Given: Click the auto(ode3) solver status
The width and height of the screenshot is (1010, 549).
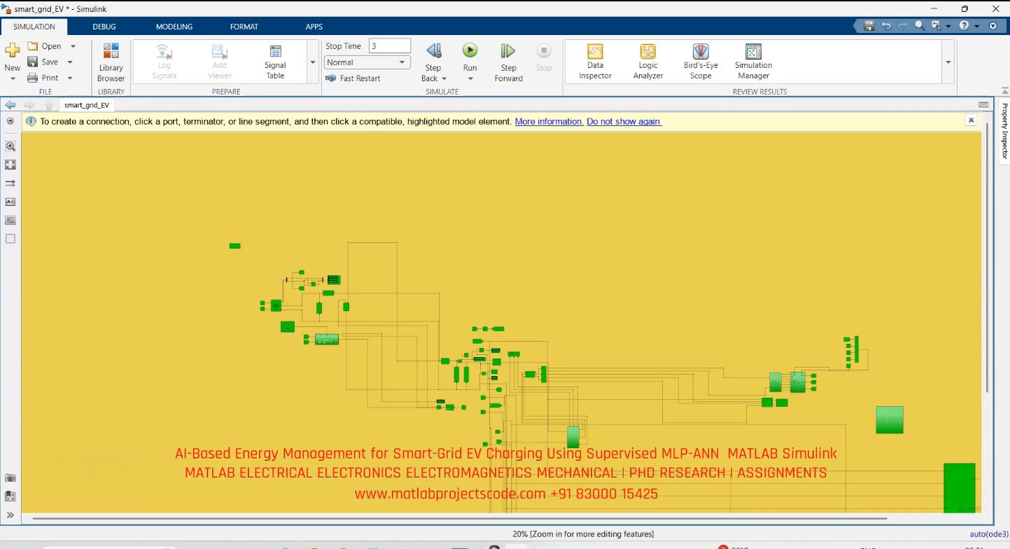Looking at the screenshot, I should tap(989, 534).
